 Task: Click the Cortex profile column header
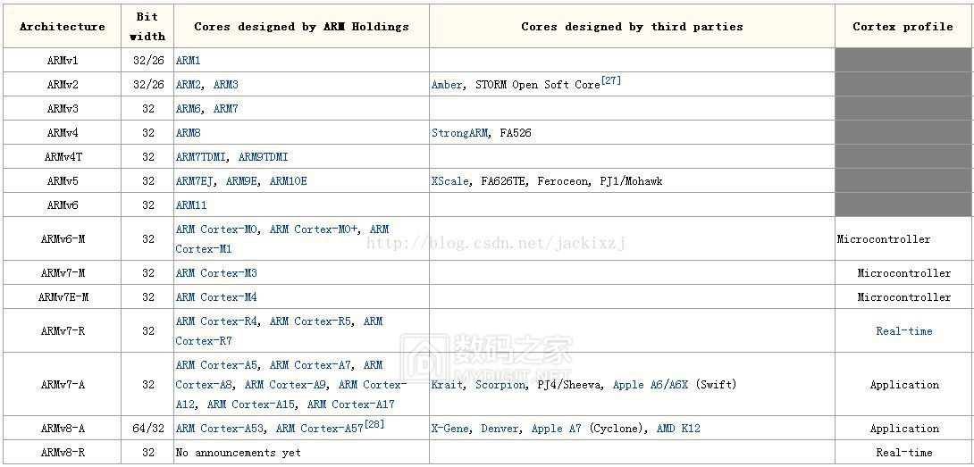(x=903, y=27)
